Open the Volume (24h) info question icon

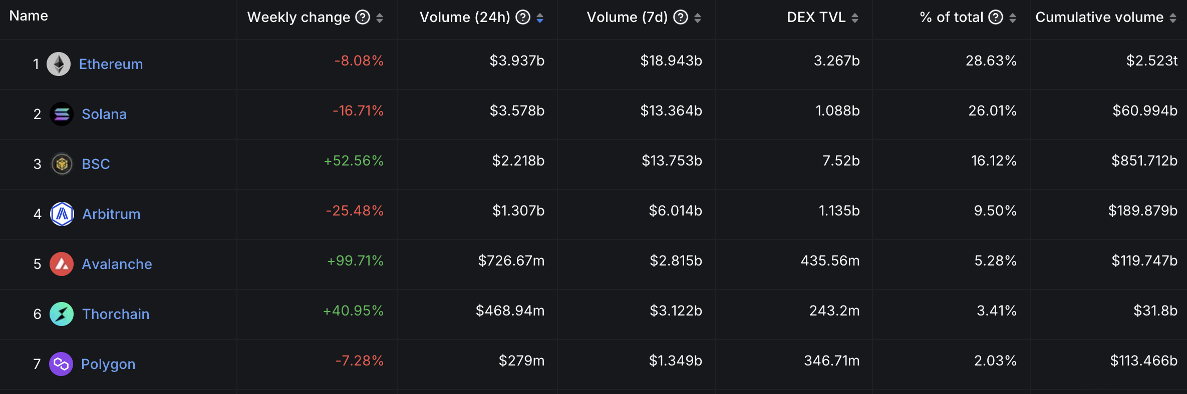tap(523, 17)
